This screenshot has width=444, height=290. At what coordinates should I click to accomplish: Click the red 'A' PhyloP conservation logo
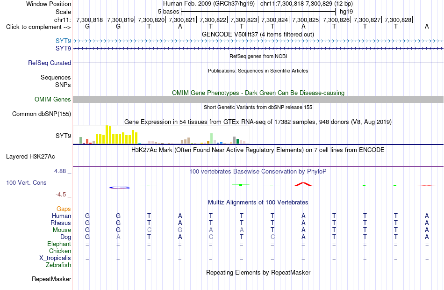coord(303,184)
